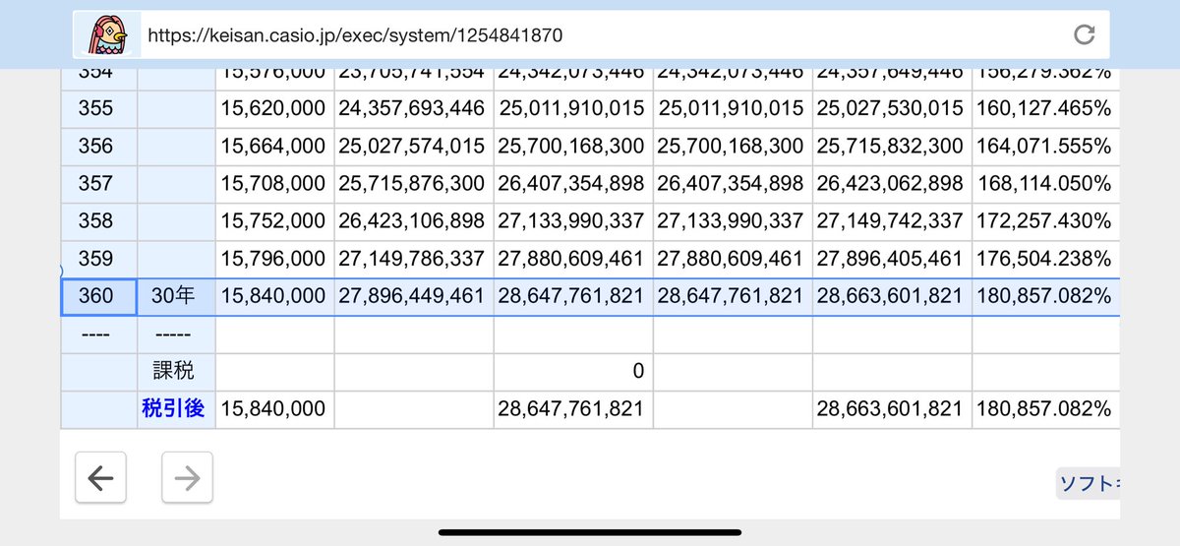This screenshot has height=546, width=1180.
Task: Click the percentage 164,071.555%
Action: pos(1044,146)
